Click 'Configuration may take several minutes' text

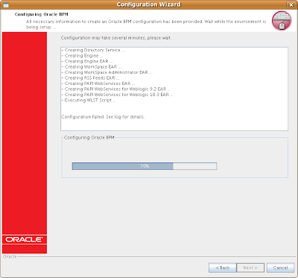(116, 38)
